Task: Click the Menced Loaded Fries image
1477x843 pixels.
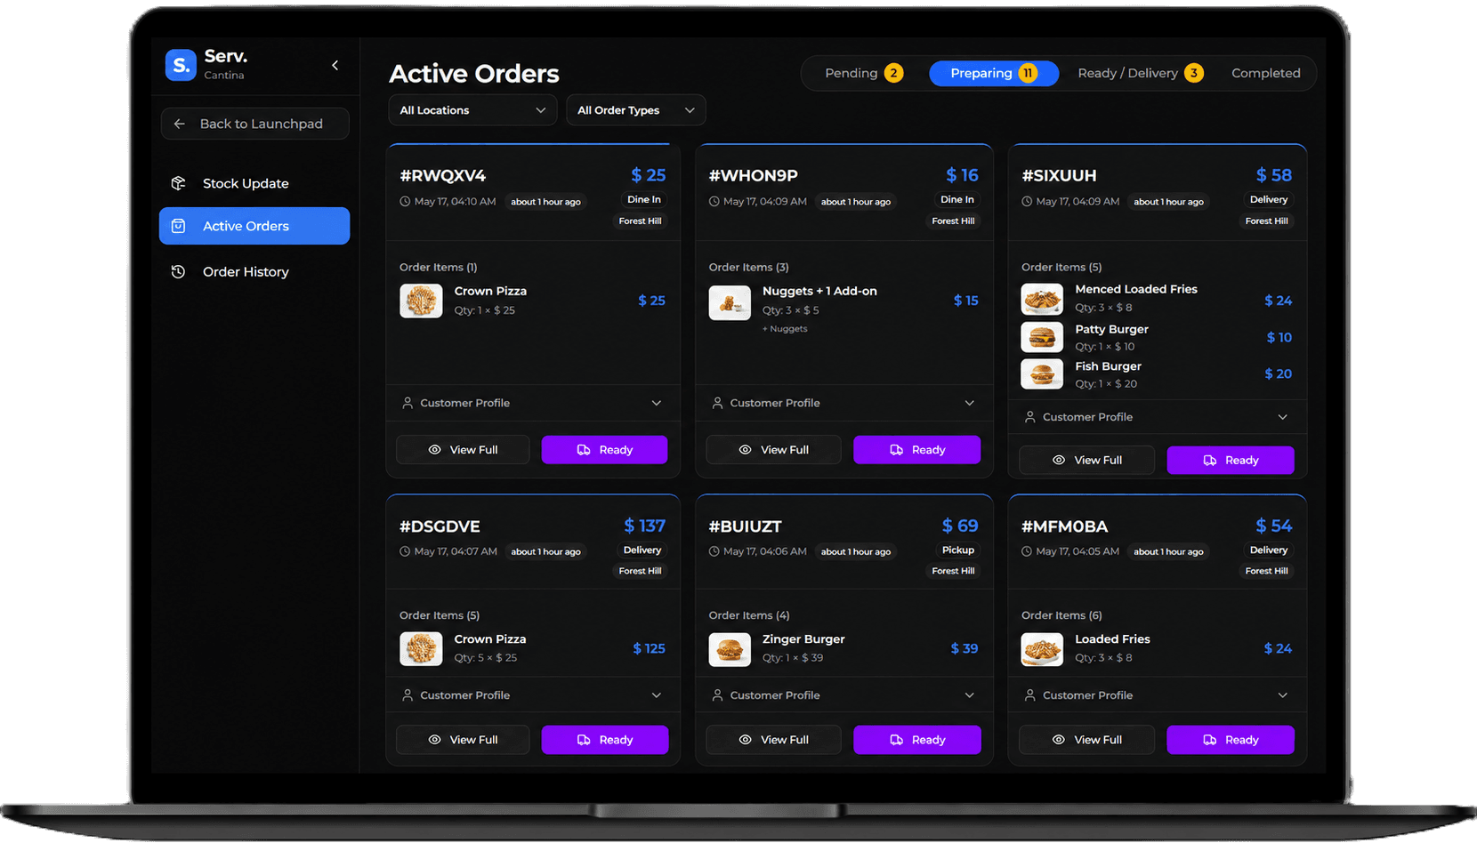Action: click(1042, 299)
